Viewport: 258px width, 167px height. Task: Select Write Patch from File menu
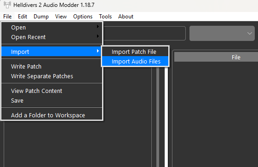tap(52, 66)
